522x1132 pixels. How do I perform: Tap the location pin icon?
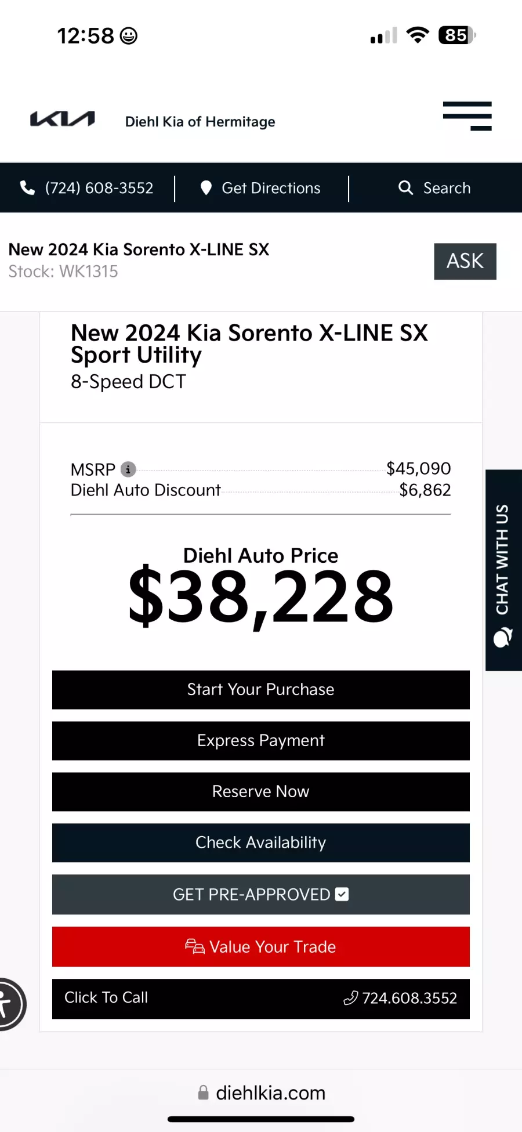click(206, 187)
